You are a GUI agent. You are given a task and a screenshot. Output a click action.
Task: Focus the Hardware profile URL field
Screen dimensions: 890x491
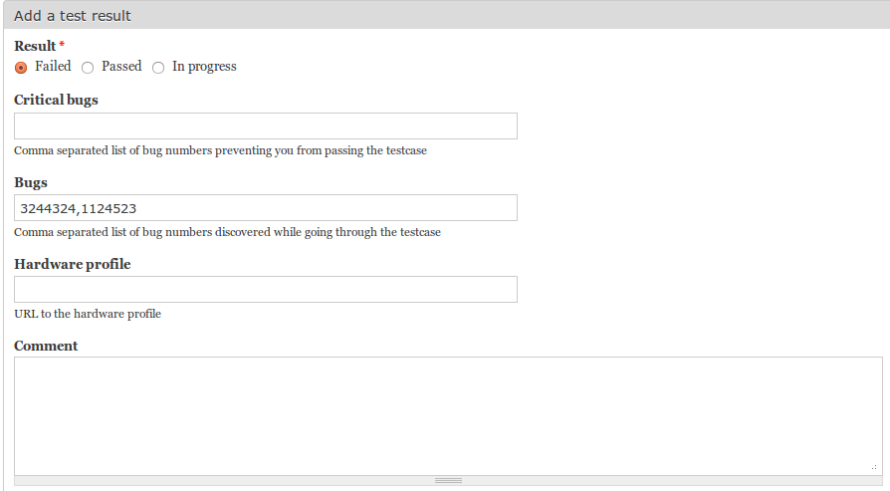point(266,290)
